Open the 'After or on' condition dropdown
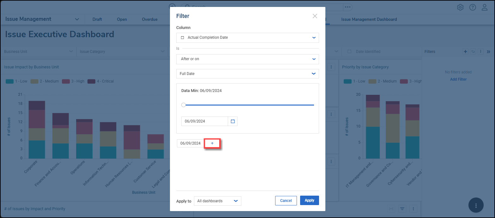Screen dimensions: 495x218 tap(247, 59)
